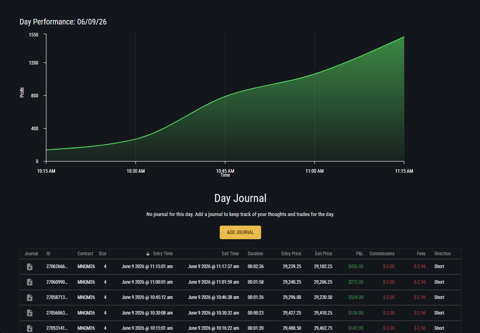Click the Fees column header

pyautogui.click(x=421, y=254)
